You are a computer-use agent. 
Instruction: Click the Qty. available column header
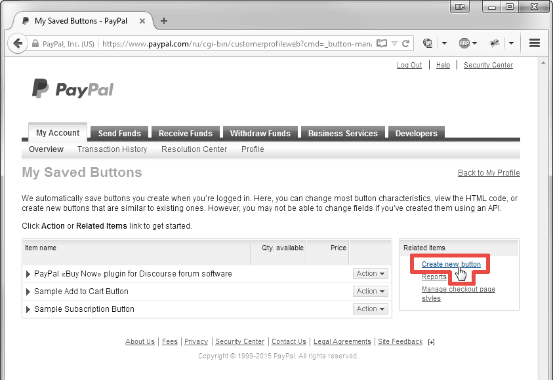[x=278, y=252]
